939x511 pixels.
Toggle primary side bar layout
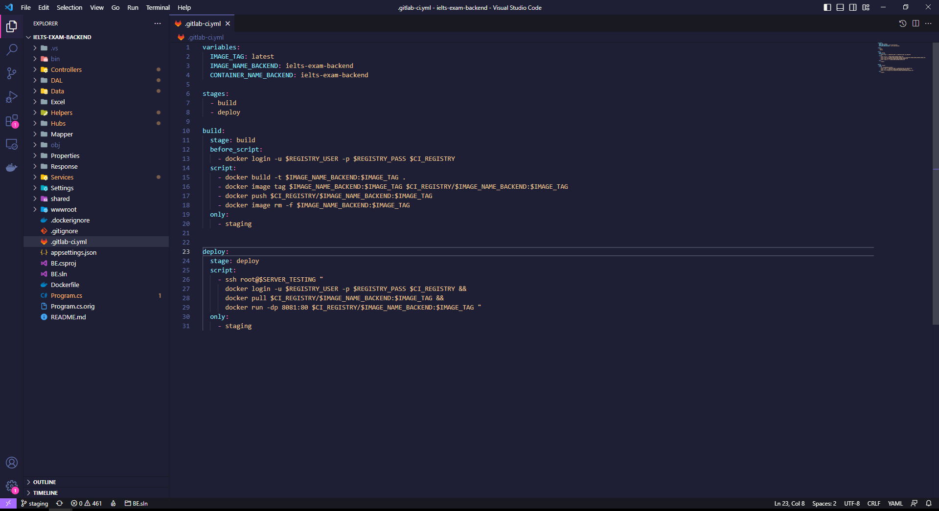point(827,7)
